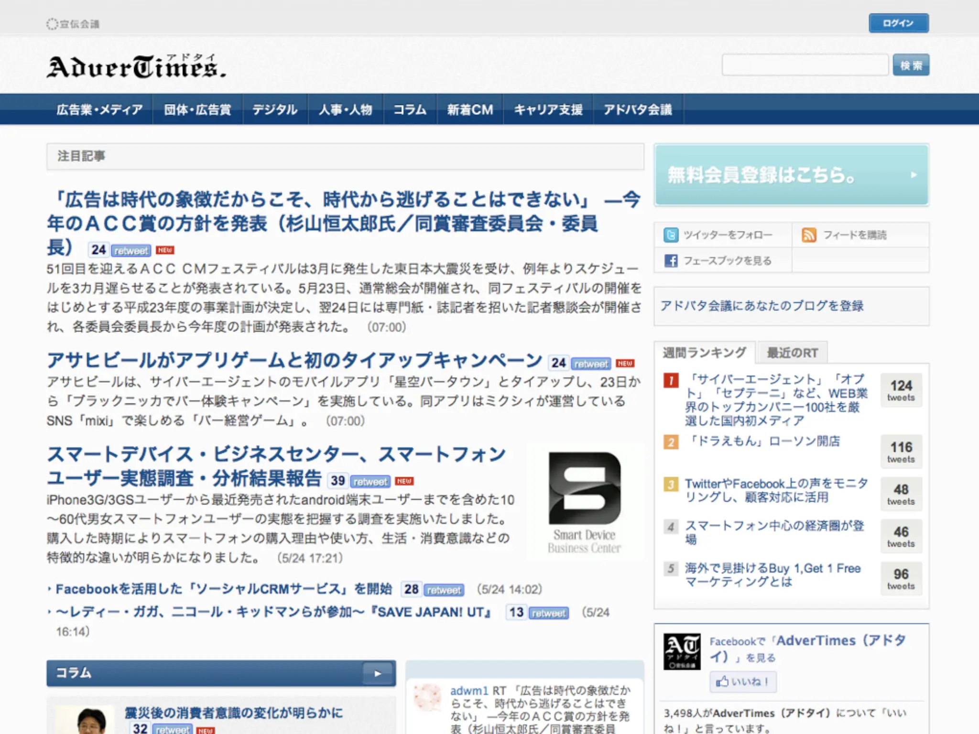
Task: Open the 新着CM menu
Action: pos(470,109)
